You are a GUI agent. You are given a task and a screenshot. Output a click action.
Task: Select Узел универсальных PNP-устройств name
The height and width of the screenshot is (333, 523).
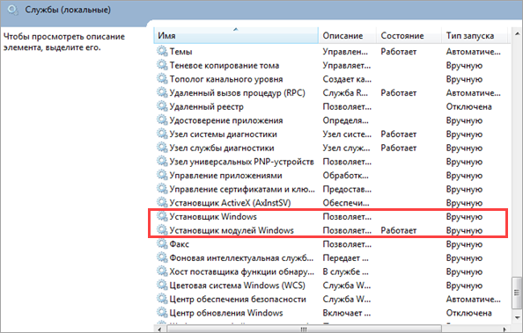(x=241, y=162)
